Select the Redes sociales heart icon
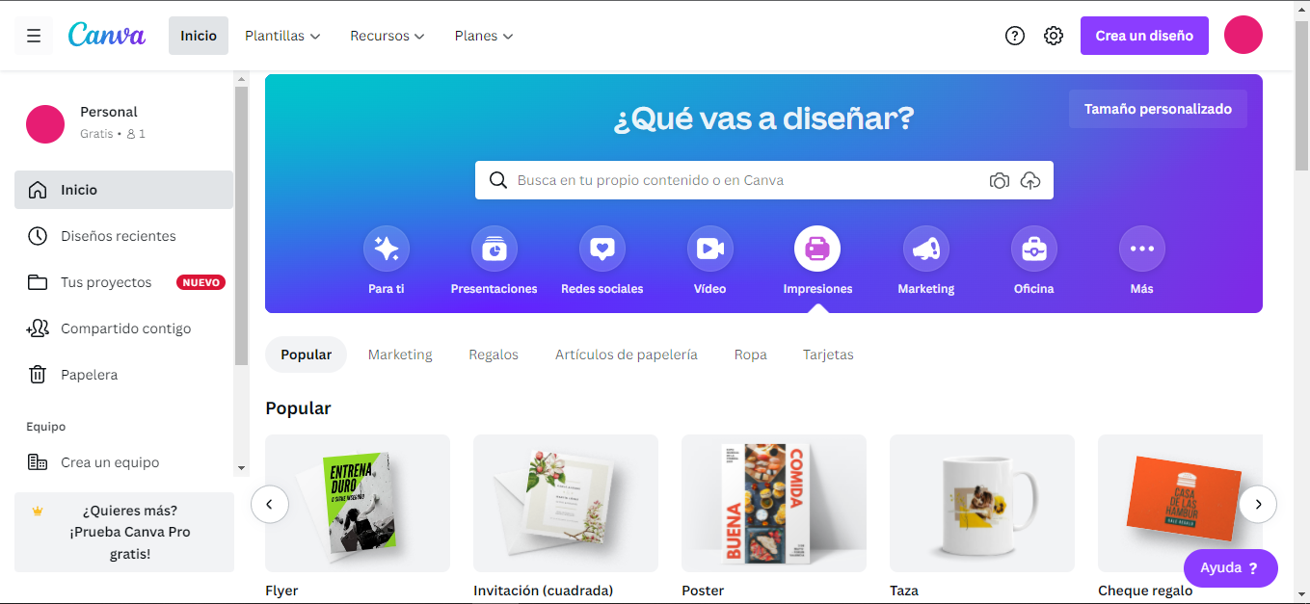1310x604 pixels. pos(602,249)
